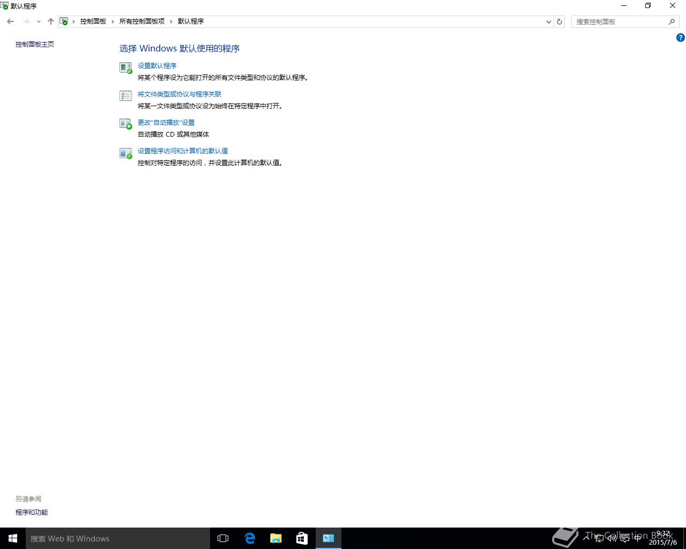Open the recent locations dropdown arrow
This screenshot has width=686, height=549.
point(39,21)
